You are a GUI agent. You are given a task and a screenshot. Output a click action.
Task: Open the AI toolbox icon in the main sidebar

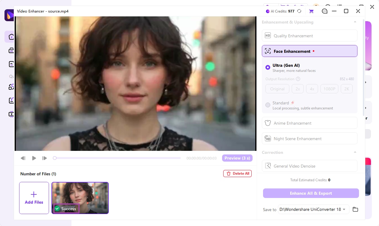(x=11, y=50)
